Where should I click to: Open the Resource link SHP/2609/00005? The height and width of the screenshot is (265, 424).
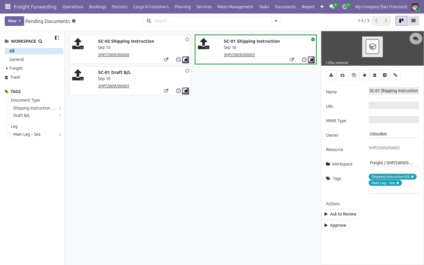(384, 148)
